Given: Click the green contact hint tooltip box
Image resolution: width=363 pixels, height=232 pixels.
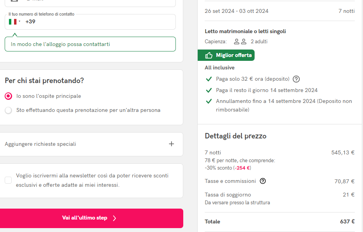Looking at the screenshot, I should coord(90,44).
